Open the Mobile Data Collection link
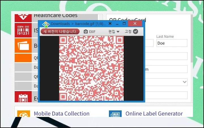 [61, 114]
